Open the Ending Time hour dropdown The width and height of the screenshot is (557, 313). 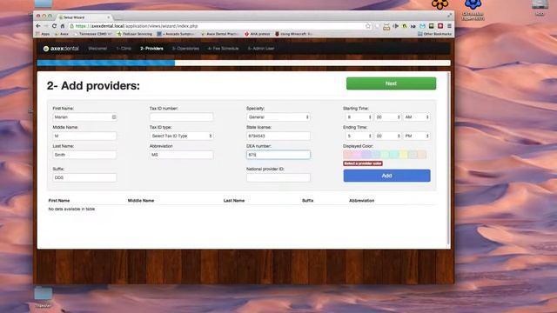tap(359, 136)
